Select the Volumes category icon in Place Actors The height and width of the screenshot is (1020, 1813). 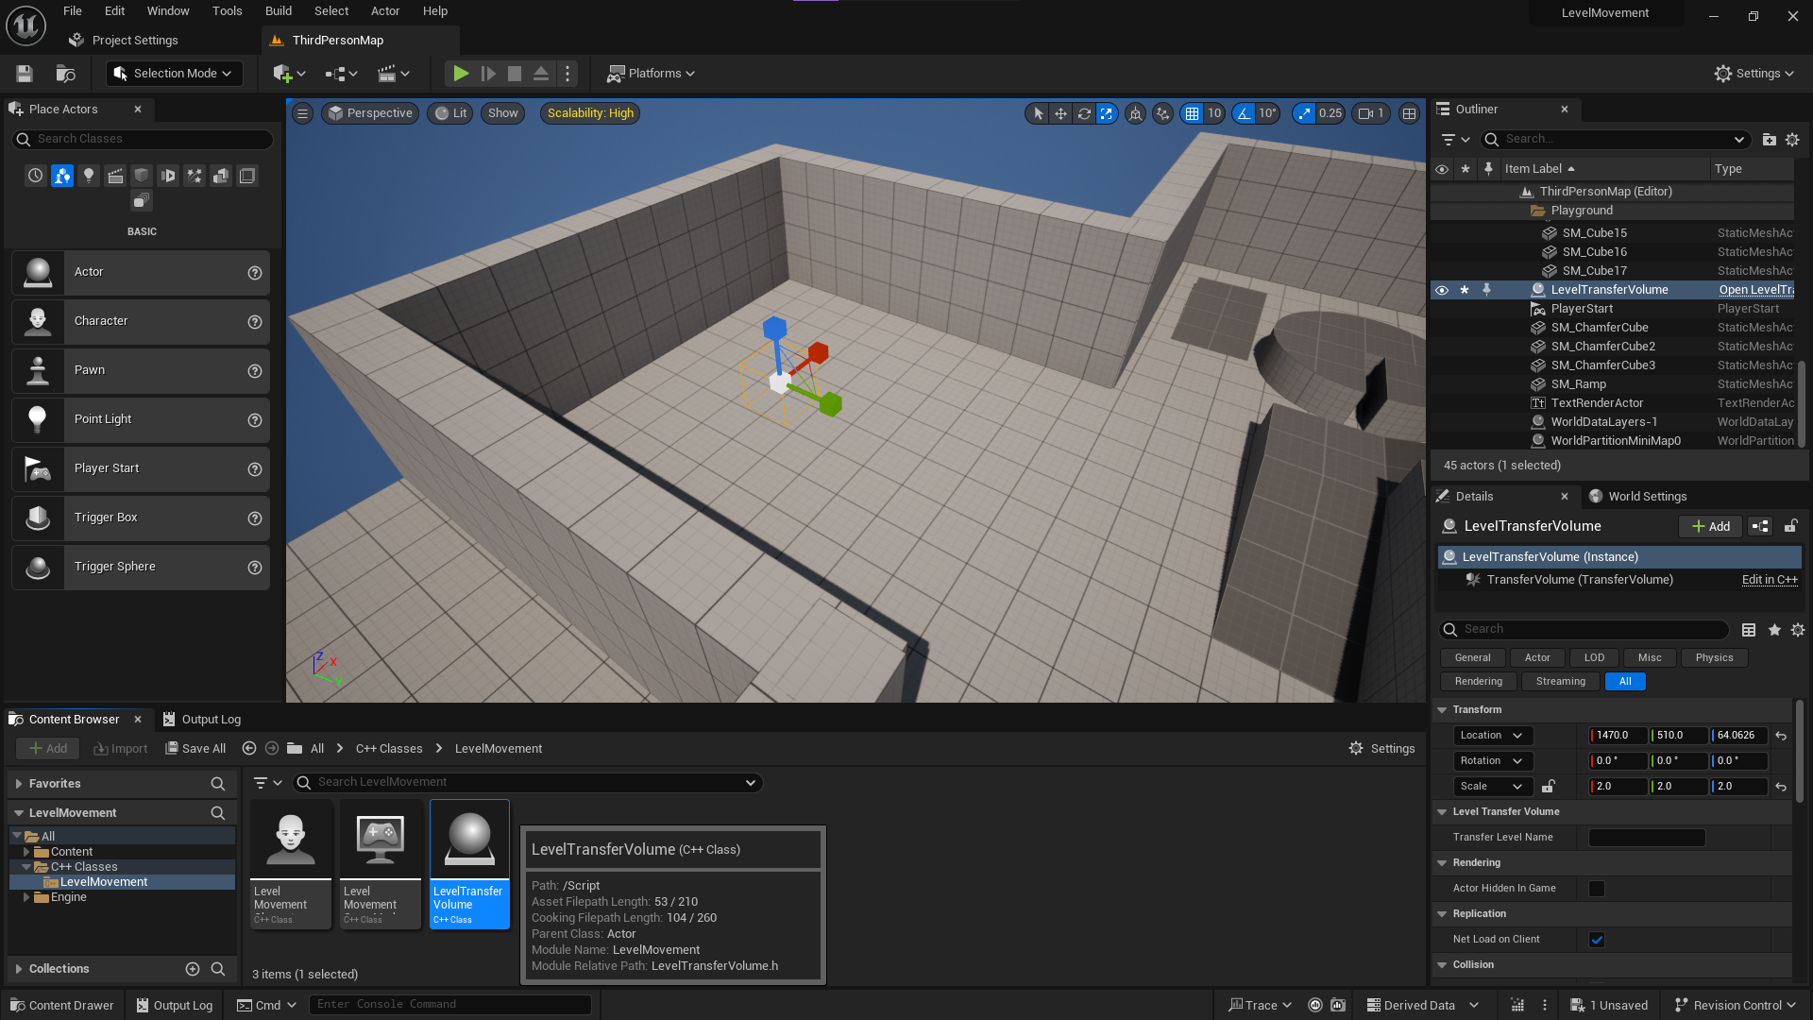pos(247,176)
